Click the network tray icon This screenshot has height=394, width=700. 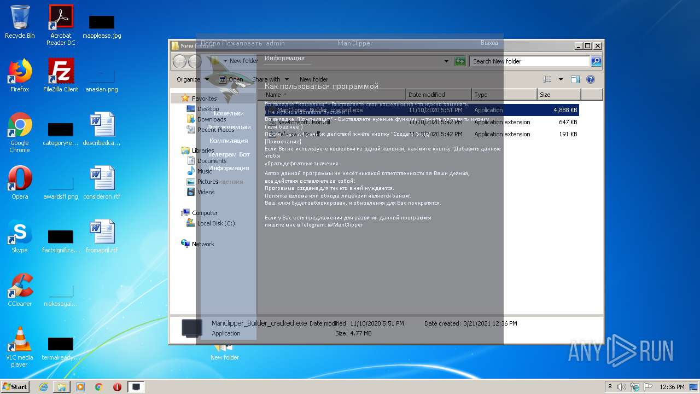pyautogui.click(x=635, y=387)
